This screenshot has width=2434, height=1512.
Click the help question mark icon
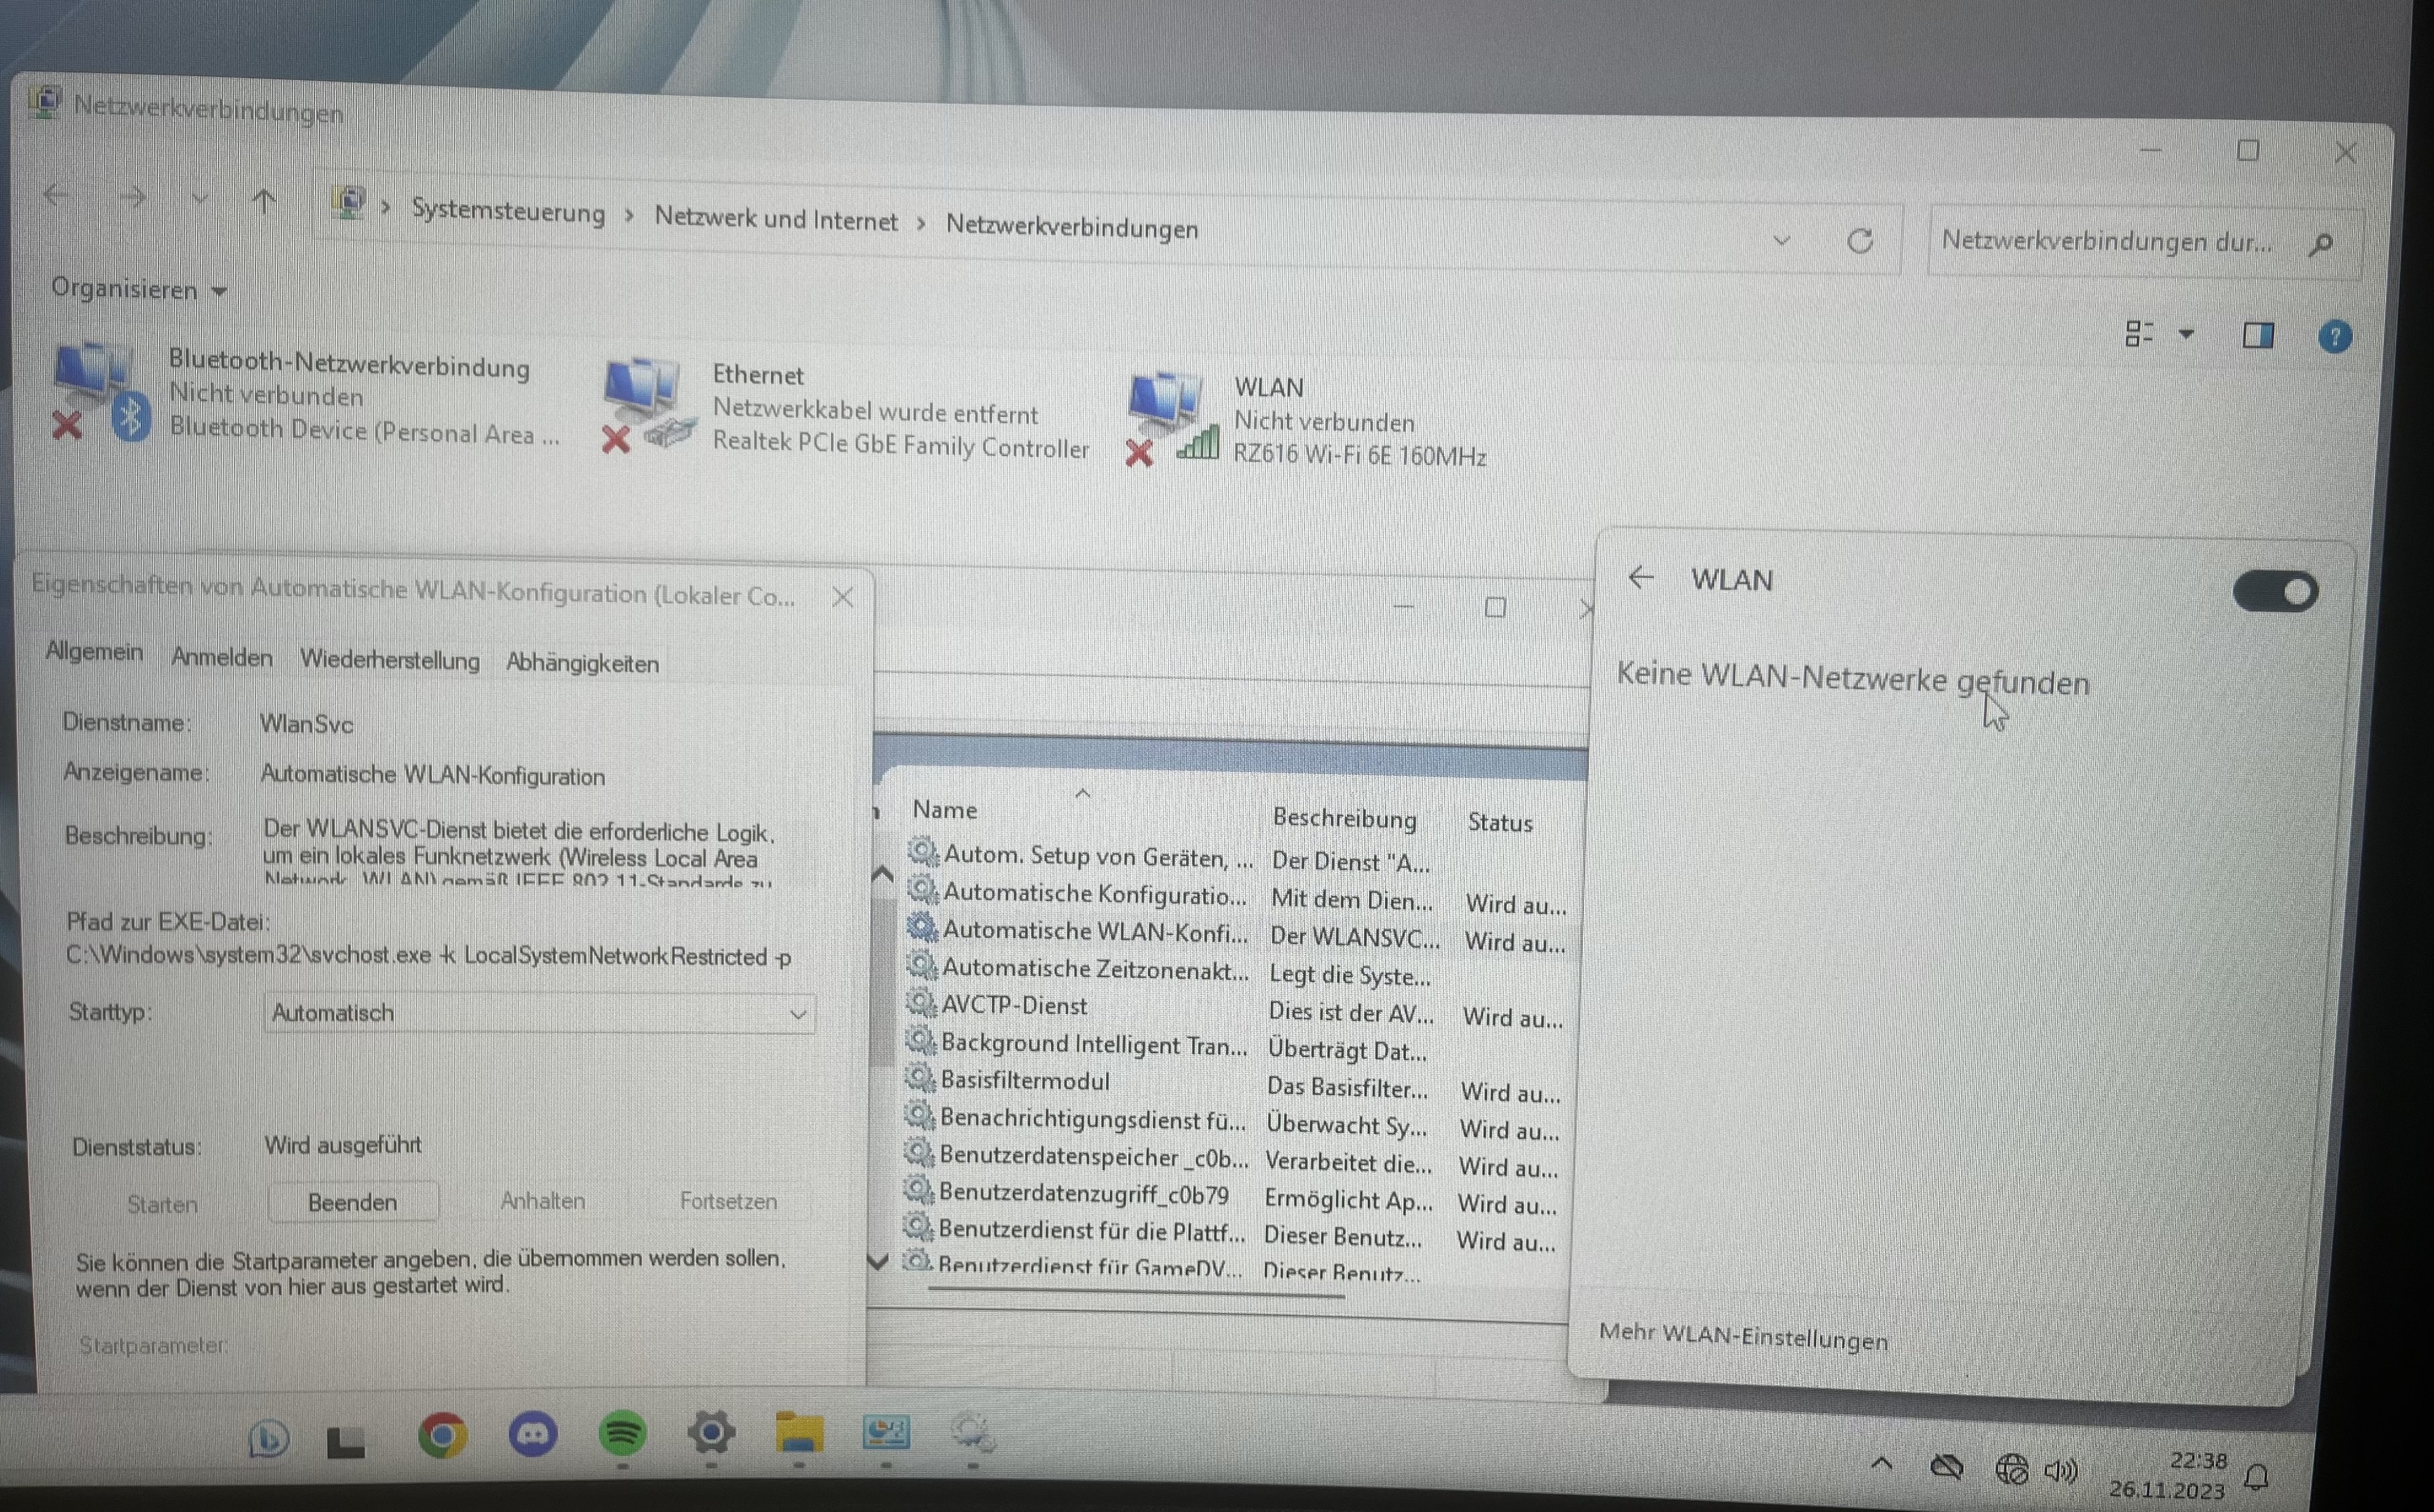click(2334, 338)
